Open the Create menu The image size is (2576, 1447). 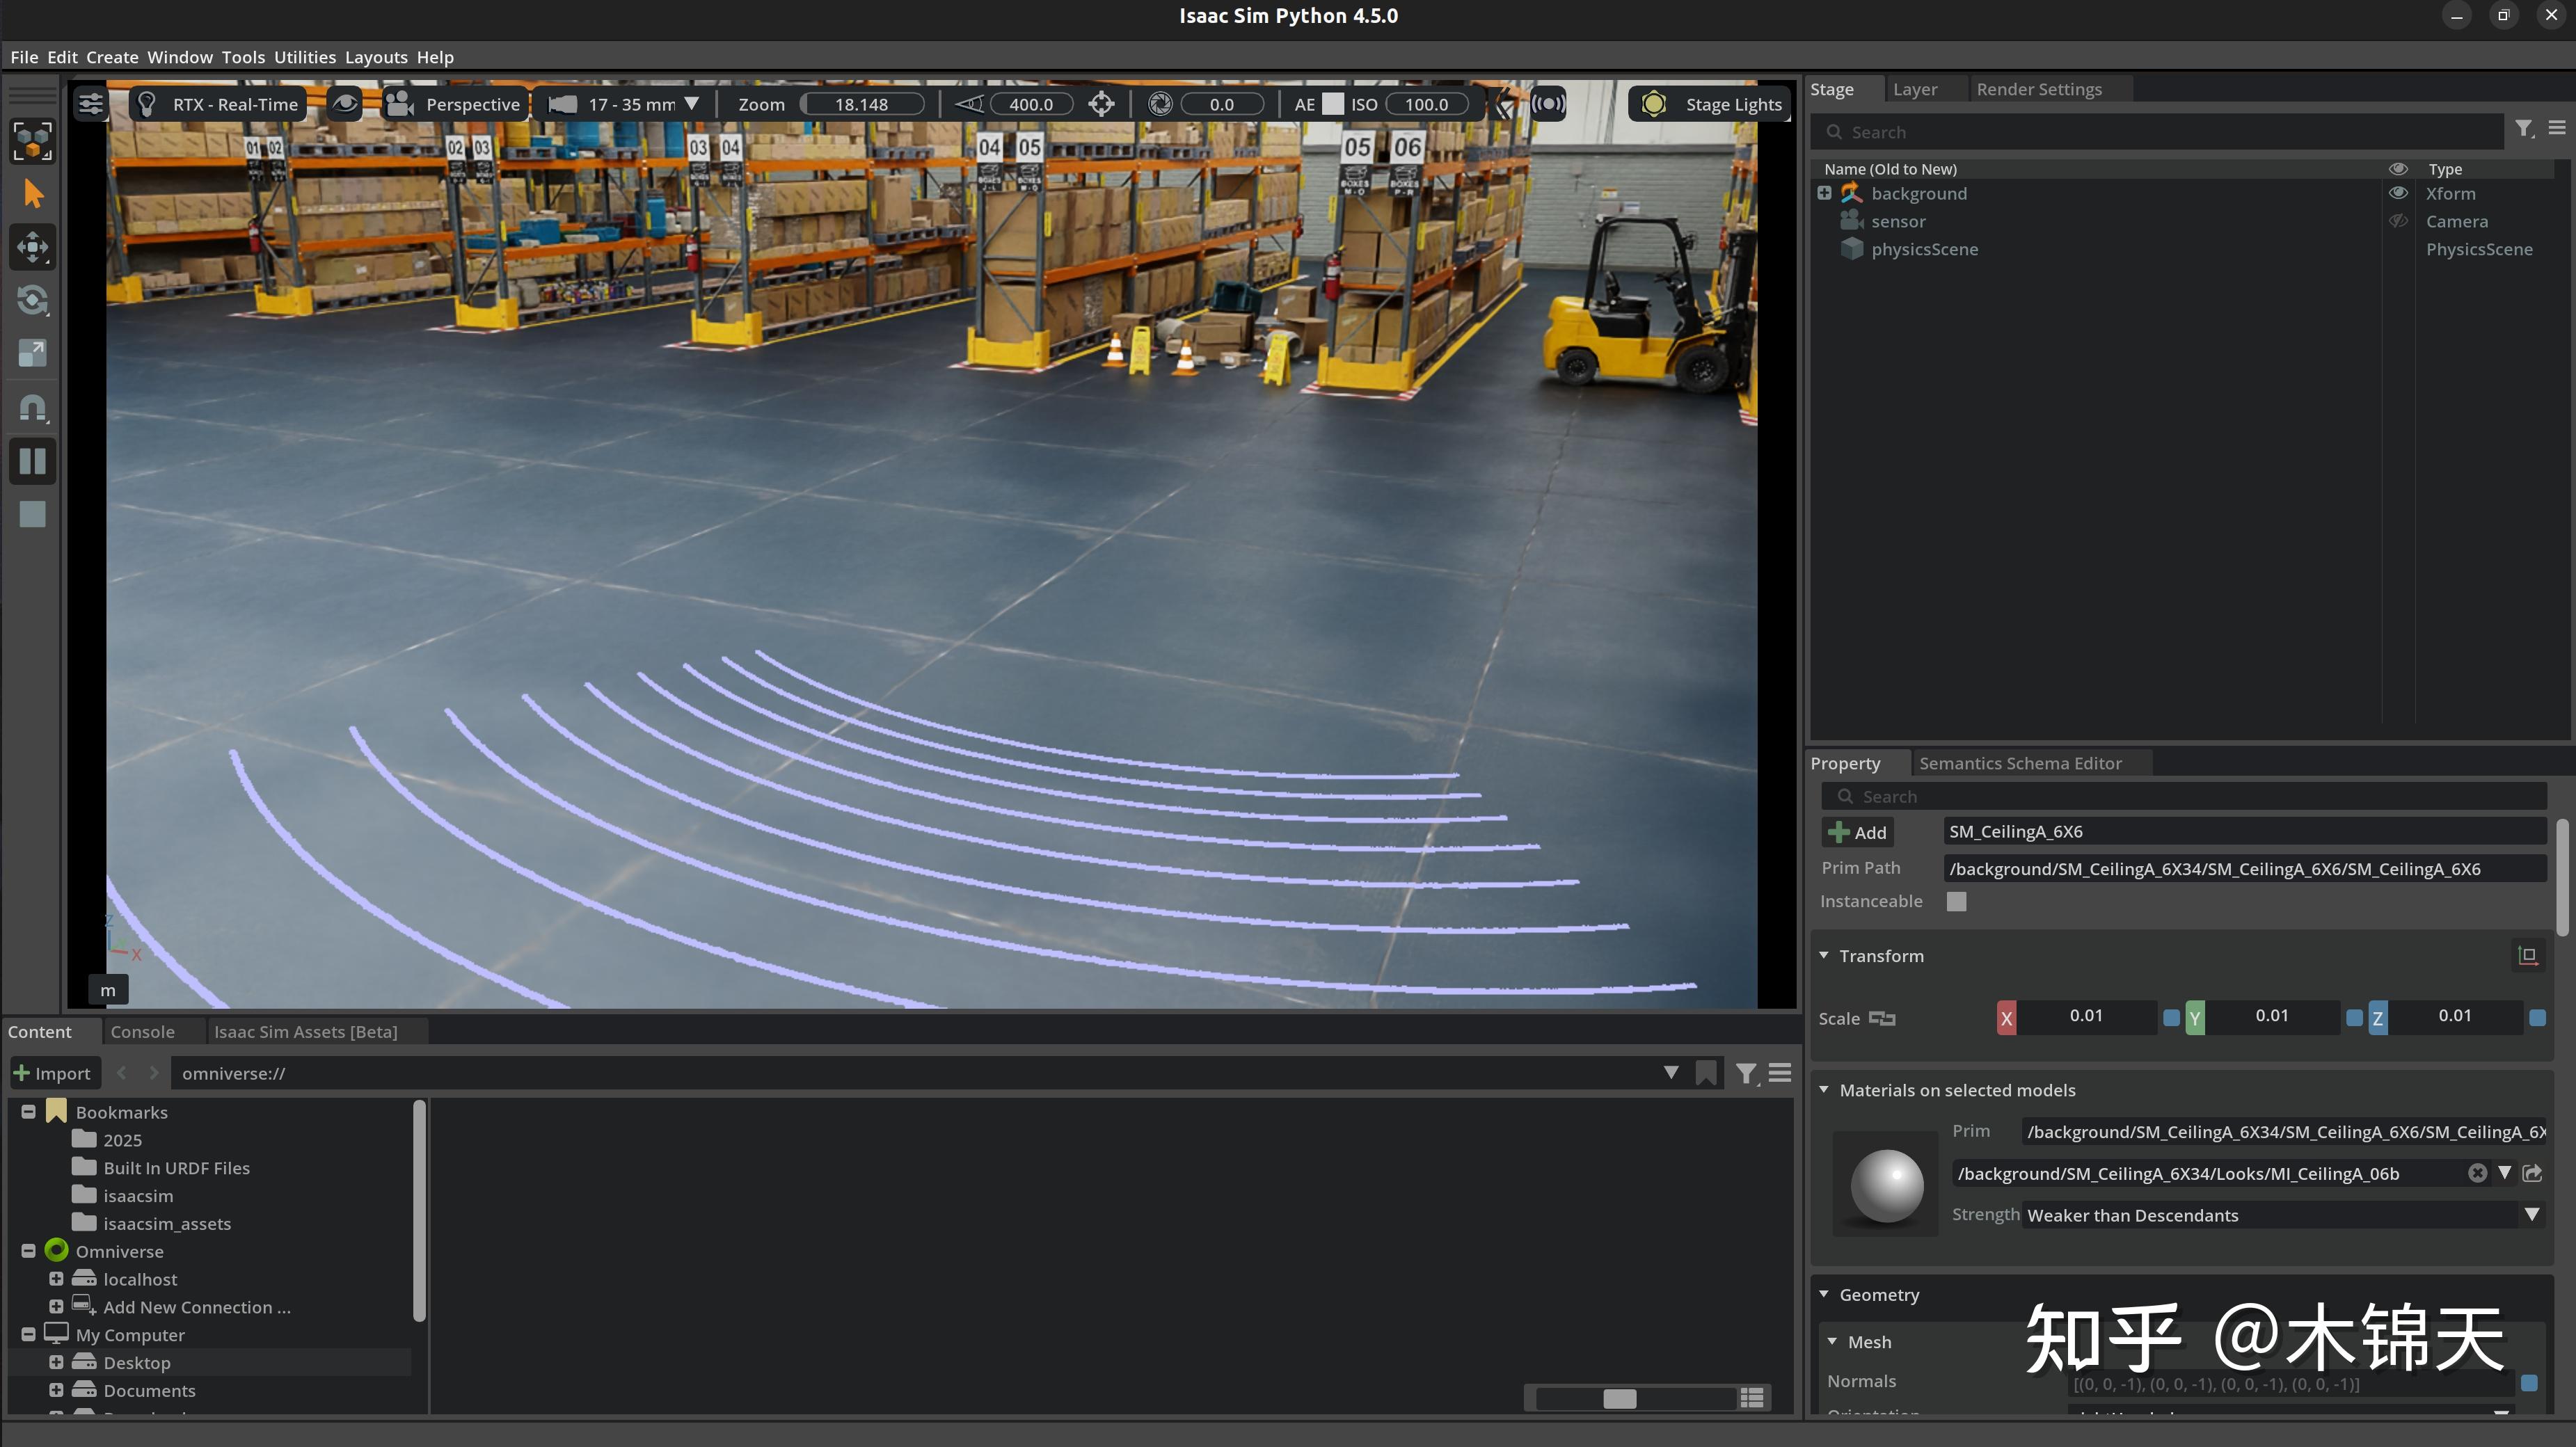112,57
